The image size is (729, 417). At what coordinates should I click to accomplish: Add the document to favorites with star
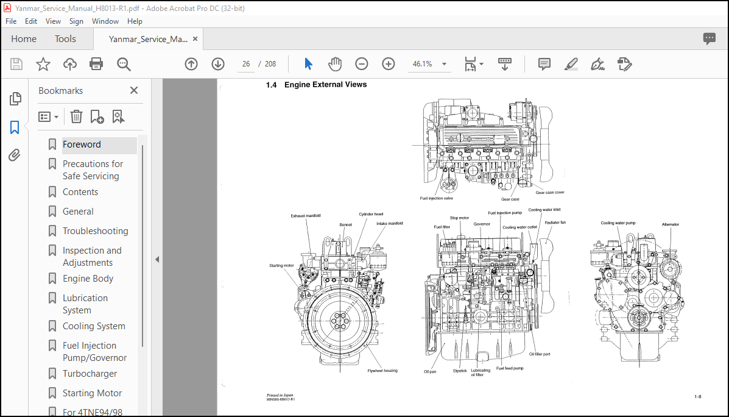tap(43, 64)
